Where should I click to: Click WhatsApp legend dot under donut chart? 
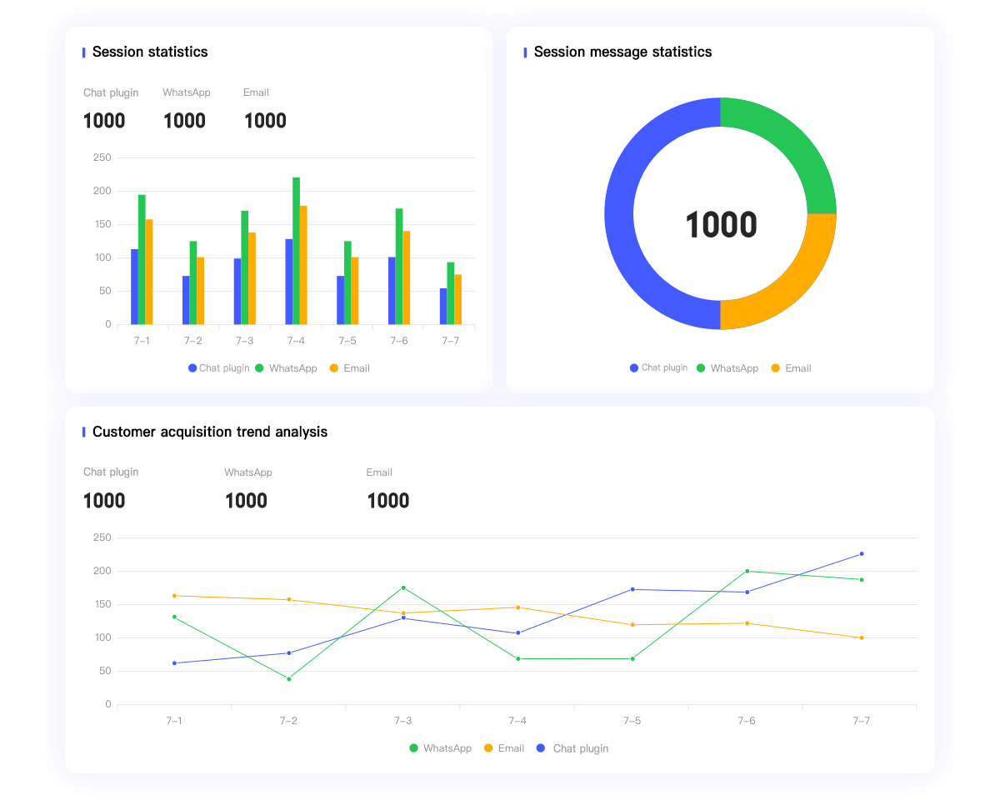click(701, 368)
